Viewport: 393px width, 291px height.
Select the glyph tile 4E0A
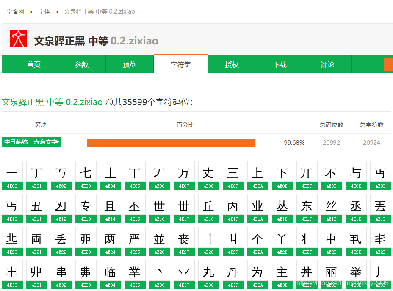pos(257,175)
